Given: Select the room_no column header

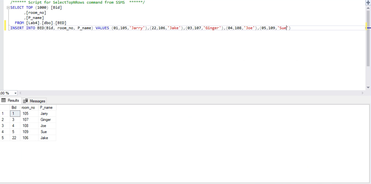Looking at the screenshot, I should 28,107.
